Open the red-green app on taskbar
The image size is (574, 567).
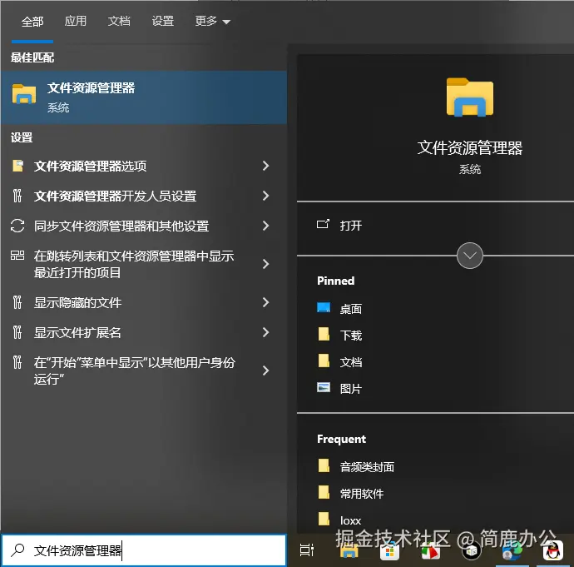coord(431,551)
